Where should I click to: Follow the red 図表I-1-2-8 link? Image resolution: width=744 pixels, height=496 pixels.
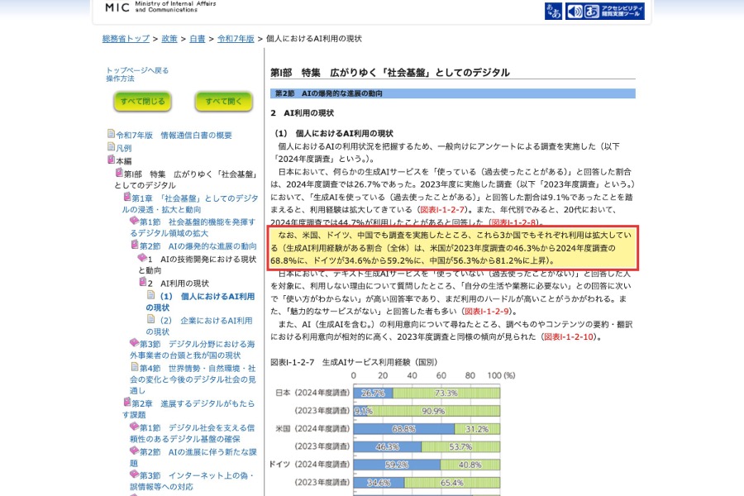point(513,222)
